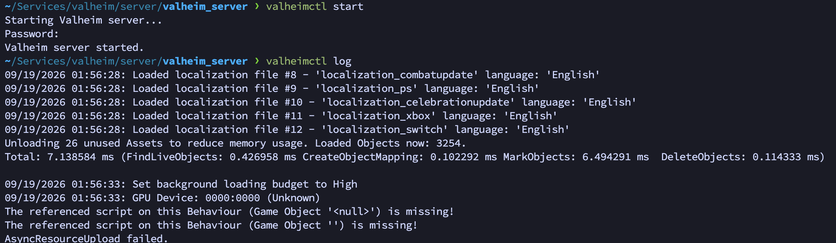Click the 'Password:' prompt line
The image size is (836, 243).
coord(32,34)
